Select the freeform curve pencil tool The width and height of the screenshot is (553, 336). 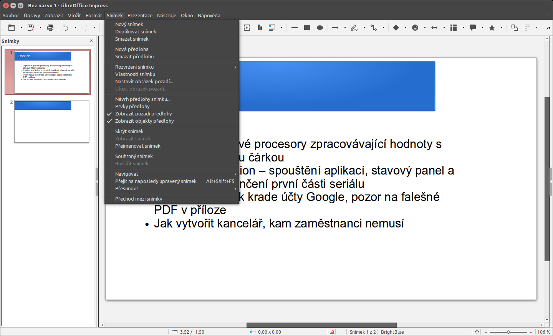354,28
